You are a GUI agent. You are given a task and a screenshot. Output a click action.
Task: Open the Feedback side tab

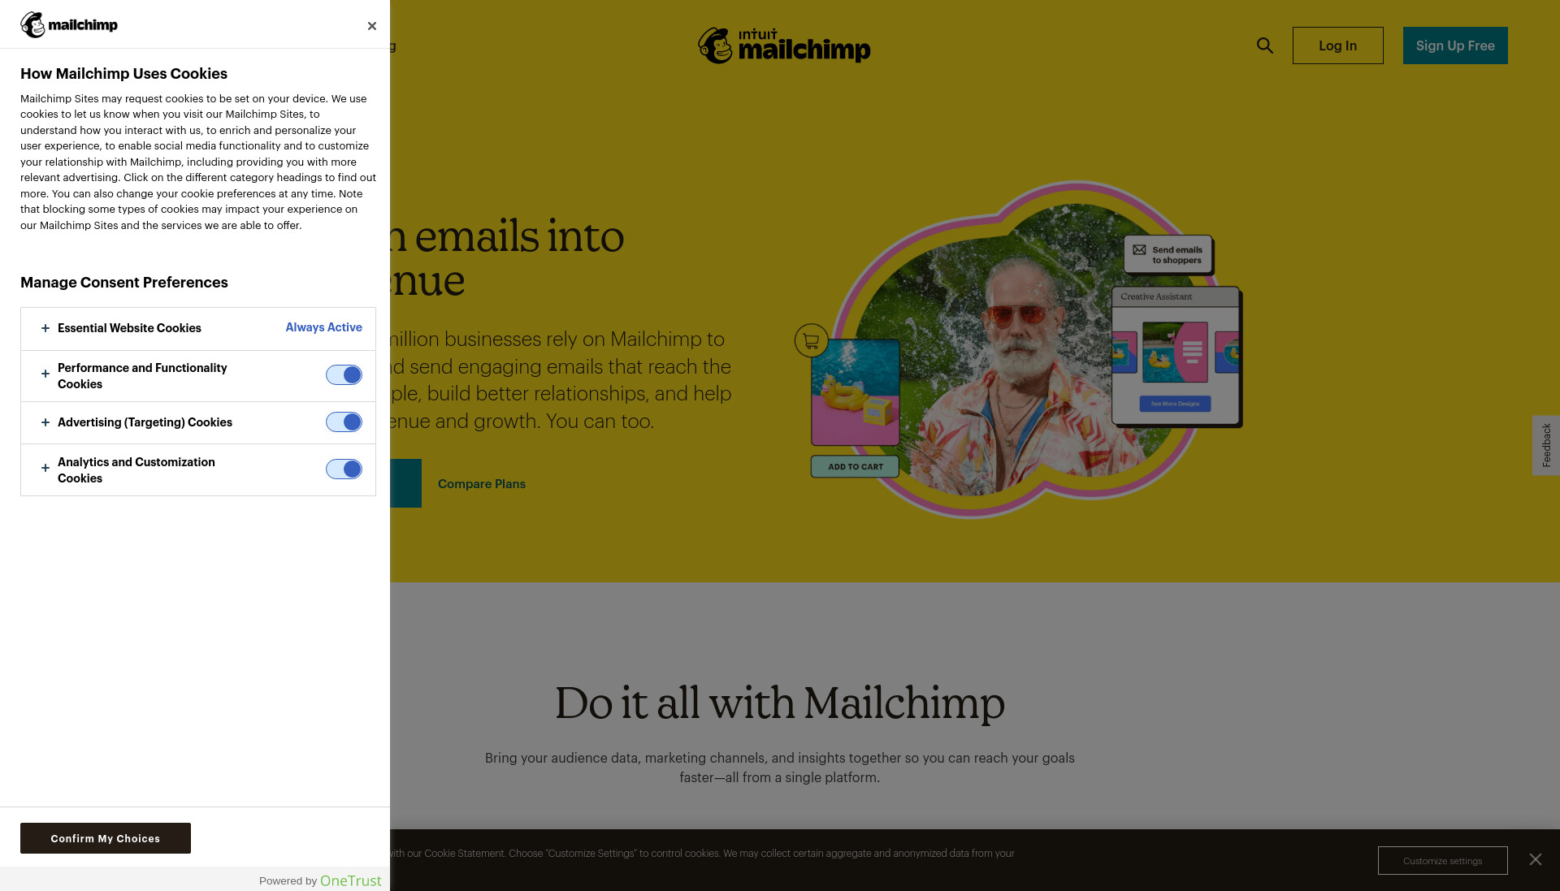[1545, 445]
